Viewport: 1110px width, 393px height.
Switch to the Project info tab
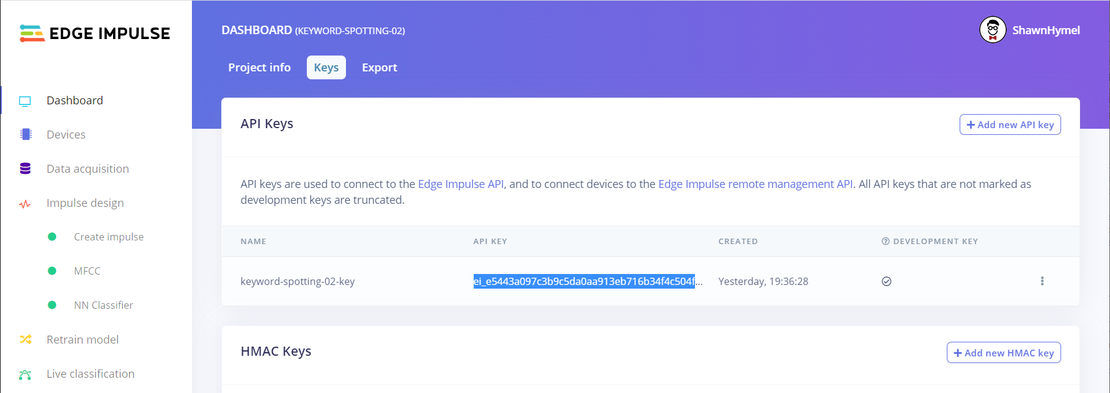259,67
